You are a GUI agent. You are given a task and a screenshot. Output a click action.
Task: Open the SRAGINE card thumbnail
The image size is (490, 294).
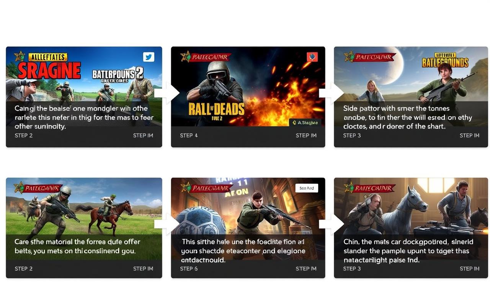(x=84, y=87)
